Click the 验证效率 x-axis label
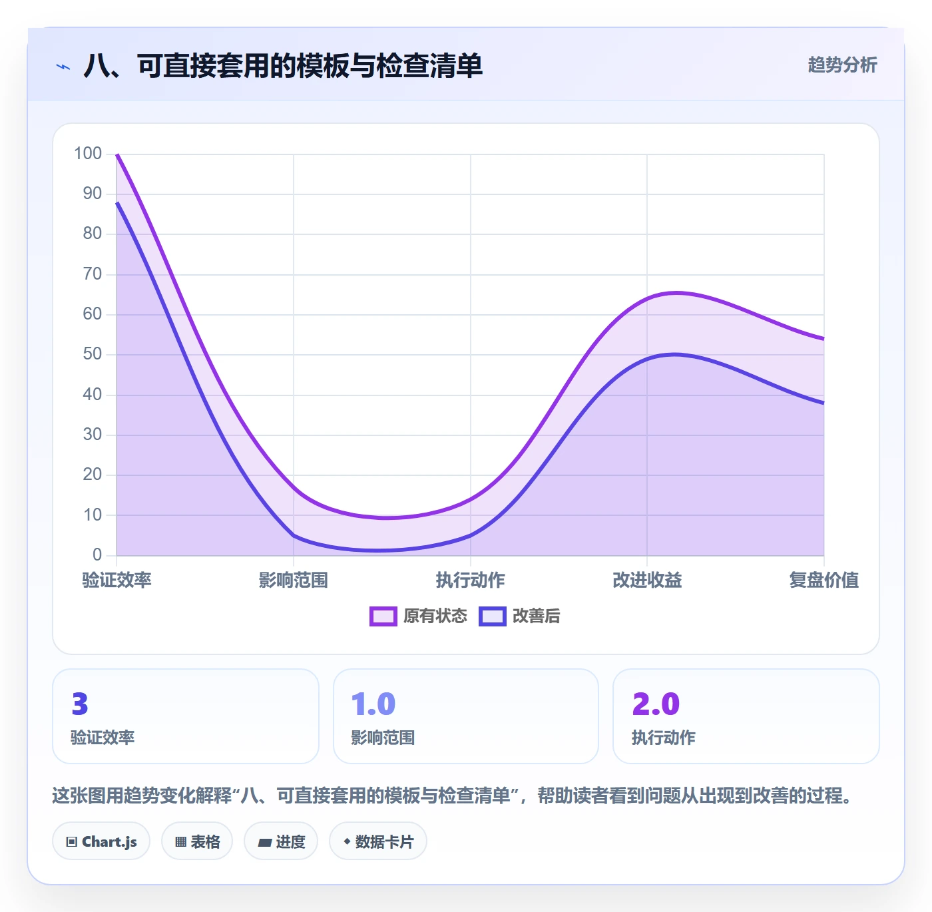The width and height of the screenshot is (932, 912). coord(116,580)
